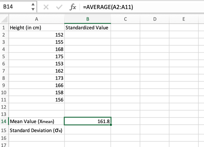The width and height of the screenshot is (204, 147).
Task: Select row 5 header
Action: [x=4, y=56]
